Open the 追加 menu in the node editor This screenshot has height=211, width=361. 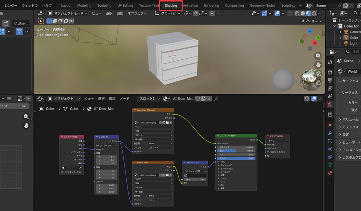(112, 99)
